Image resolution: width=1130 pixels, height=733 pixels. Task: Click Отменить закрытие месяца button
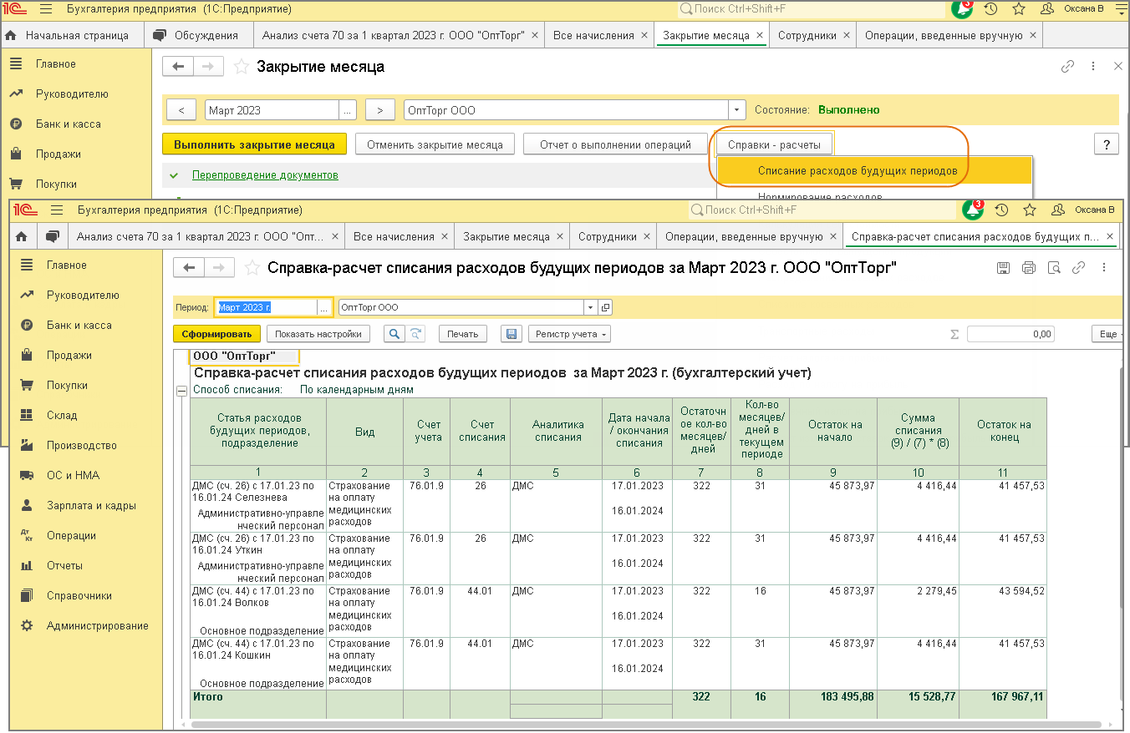click(435, 144)
